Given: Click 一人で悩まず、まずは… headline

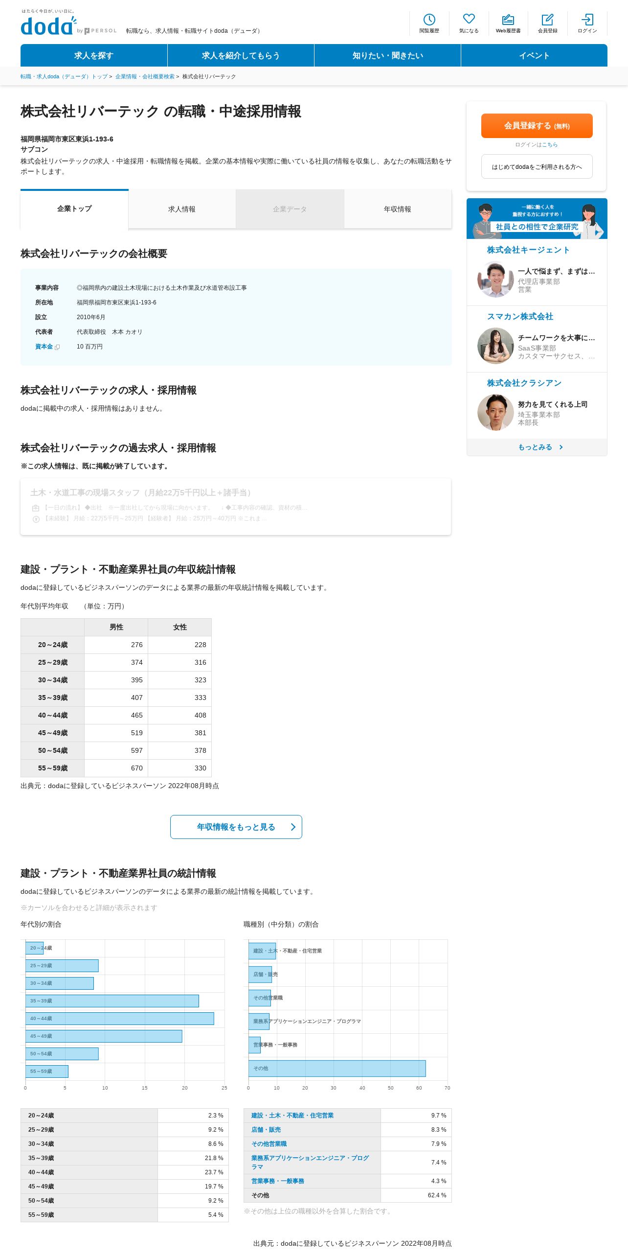Looking at the screenshot, I should click(x=557, y=271).
